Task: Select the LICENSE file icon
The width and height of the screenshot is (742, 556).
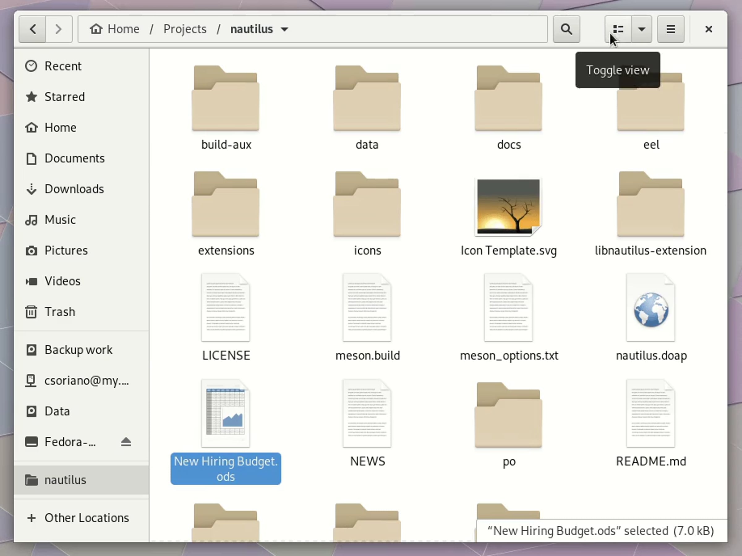Action: click(225, 308)
